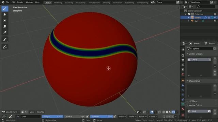This screenshot has width=218, height=122.
Task: Switch to the Sculpting workspace tab
Action: pyautogui.click(x=69, y=3)
